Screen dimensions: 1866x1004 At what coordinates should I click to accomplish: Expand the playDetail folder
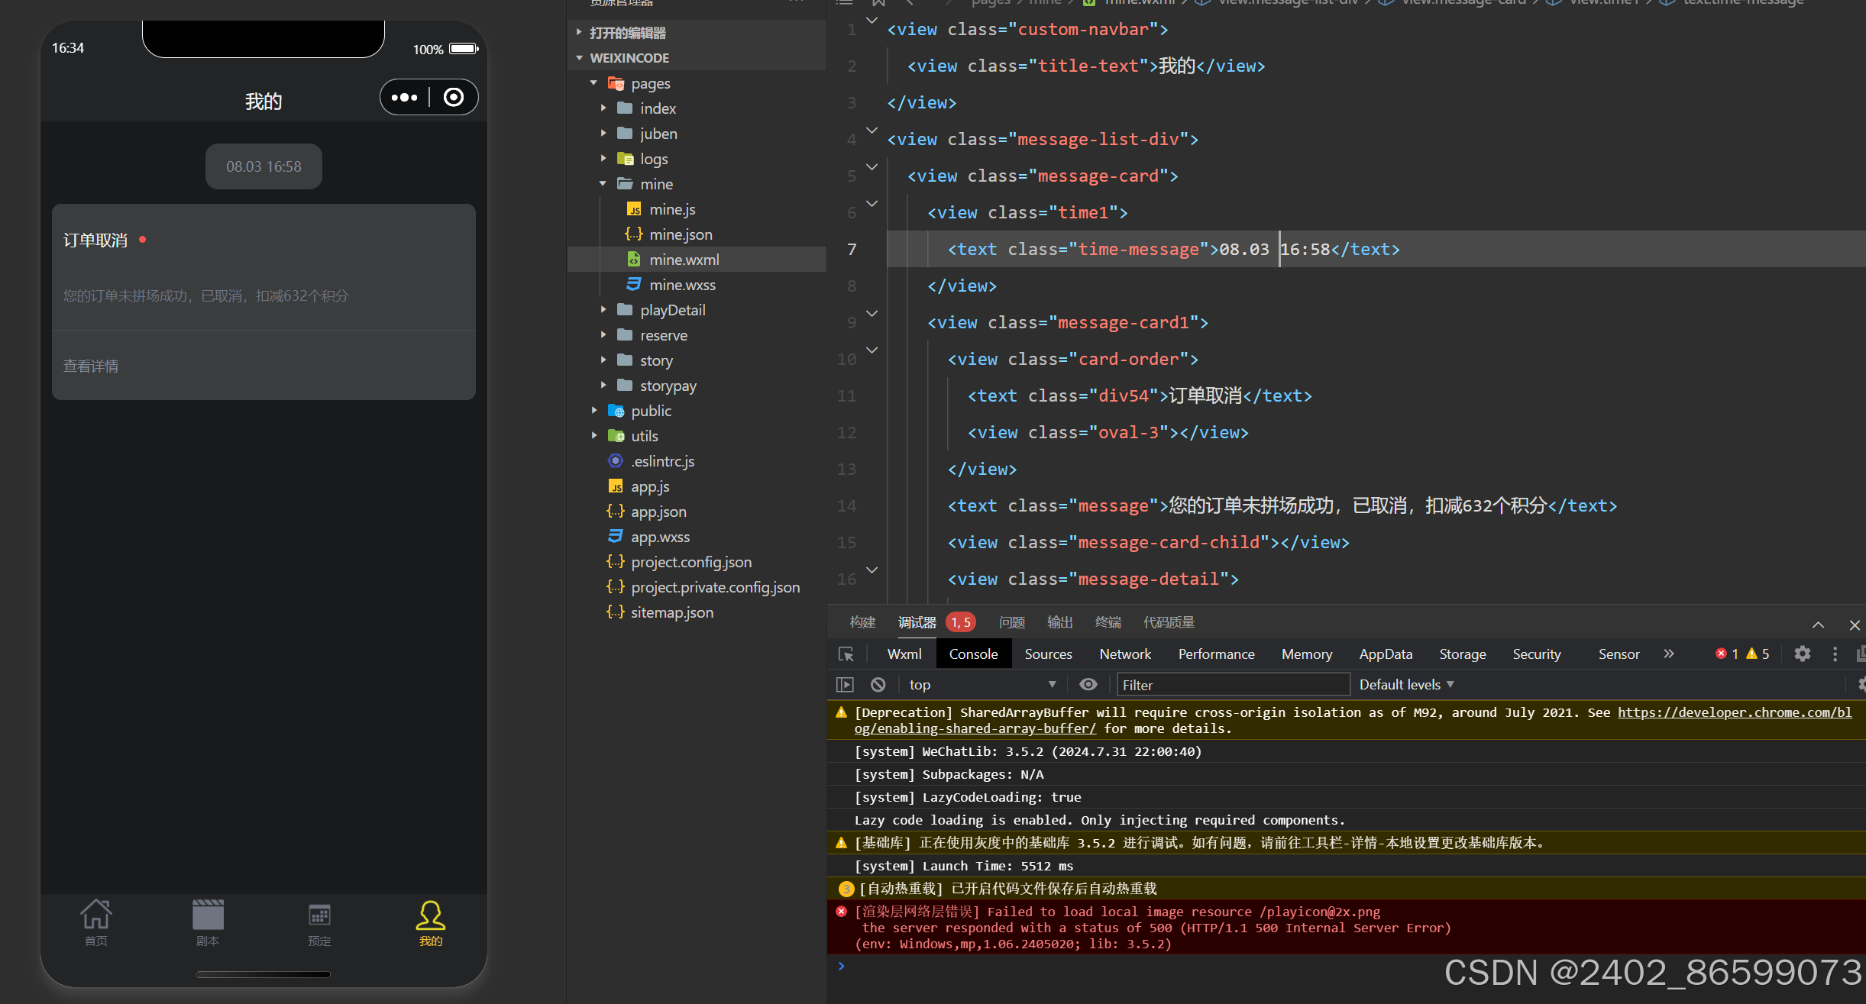coord(672,310)
